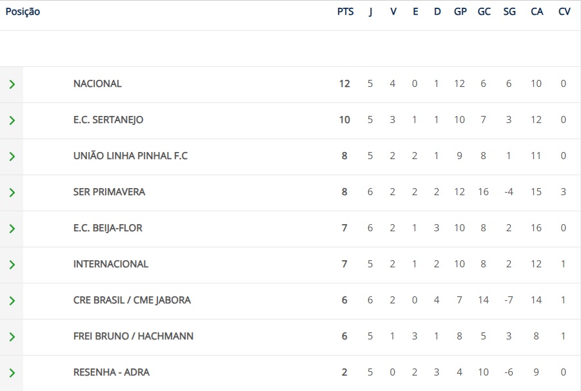Click the CV column header
Viewport: 581px width, 391px height.
pos(564,12)
